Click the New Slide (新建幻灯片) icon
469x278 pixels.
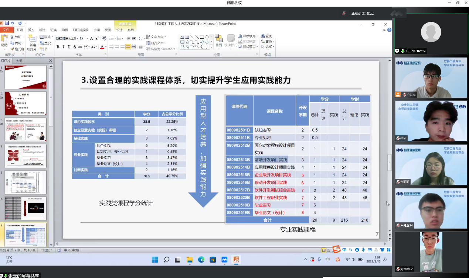pyautogui.click(x=33, y=41)
